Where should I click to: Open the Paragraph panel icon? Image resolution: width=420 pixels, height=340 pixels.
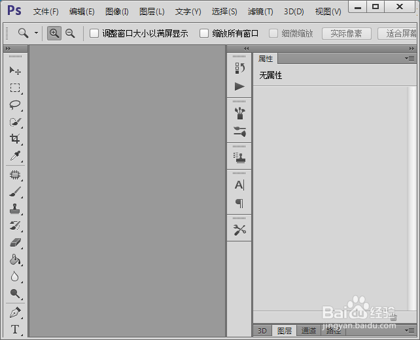[x=239, y=204]
